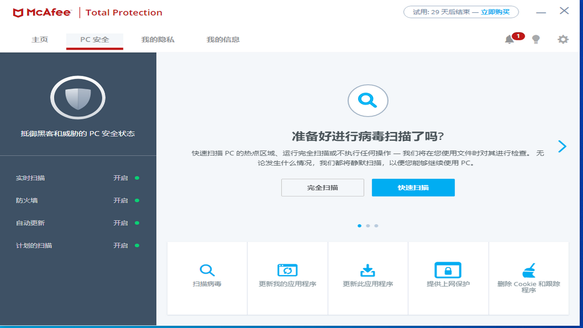Select the 扫描病毒 magnifier icon
This screenshot has width=583, height=328.
pyautogui.click(x=207, y=270)
